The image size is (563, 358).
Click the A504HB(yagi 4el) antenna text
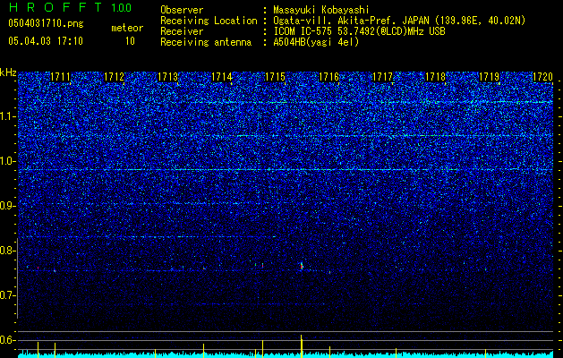click(316, 42)
